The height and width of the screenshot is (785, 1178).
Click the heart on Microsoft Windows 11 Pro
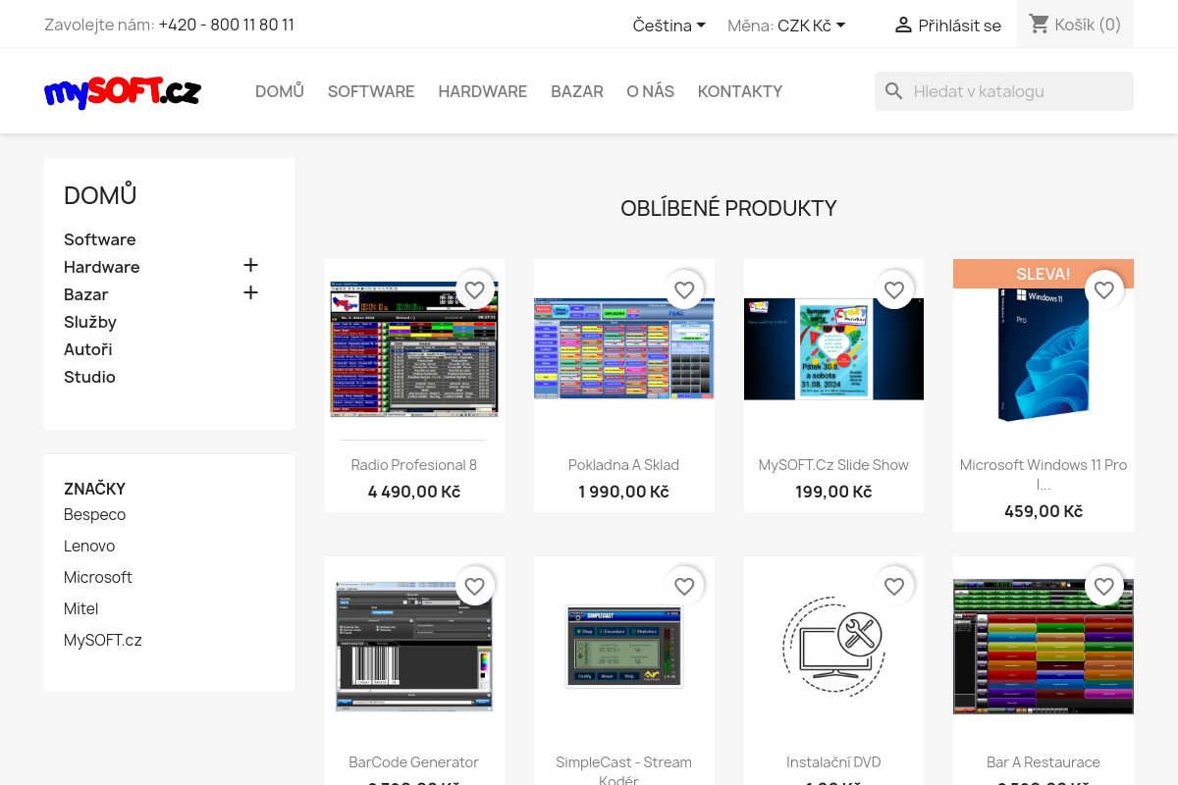1103,289
